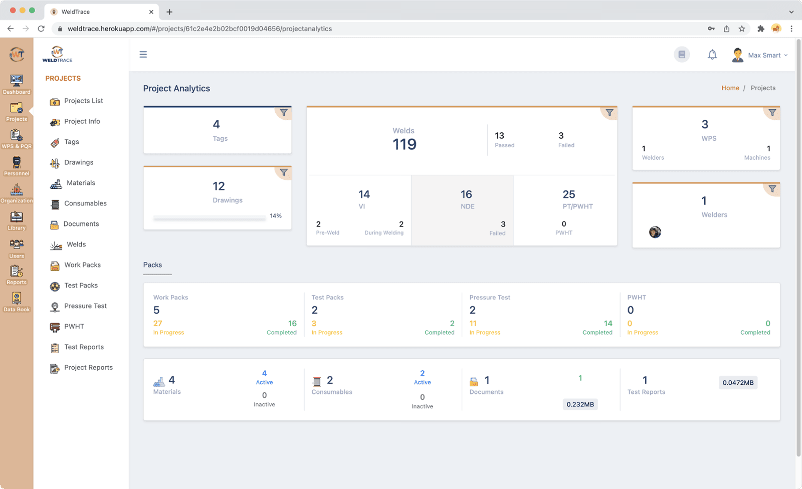Open filter on the WPS card
Viewport: 802px width, 489px height.
coord(772,113)
